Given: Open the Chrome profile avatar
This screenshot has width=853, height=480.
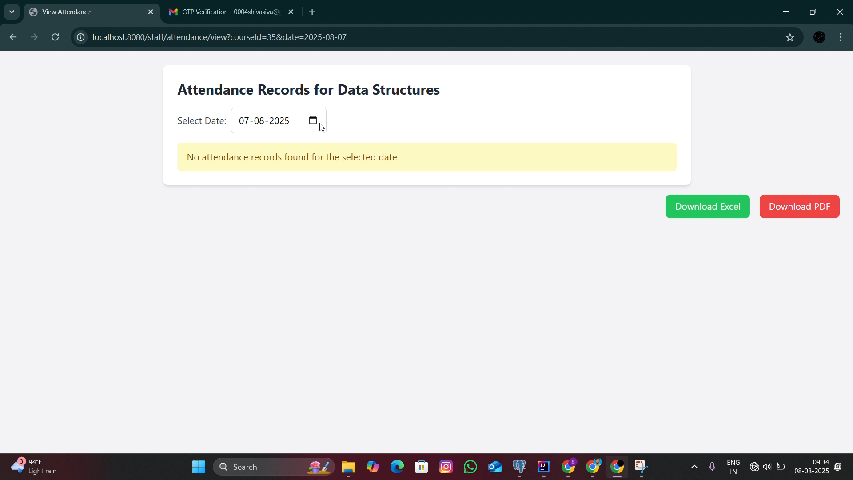Looking at the screenshot, I should coord(820,37).
